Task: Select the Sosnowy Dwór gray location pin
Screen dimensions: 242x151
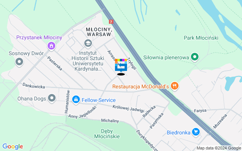Action: tap(19, 62)
